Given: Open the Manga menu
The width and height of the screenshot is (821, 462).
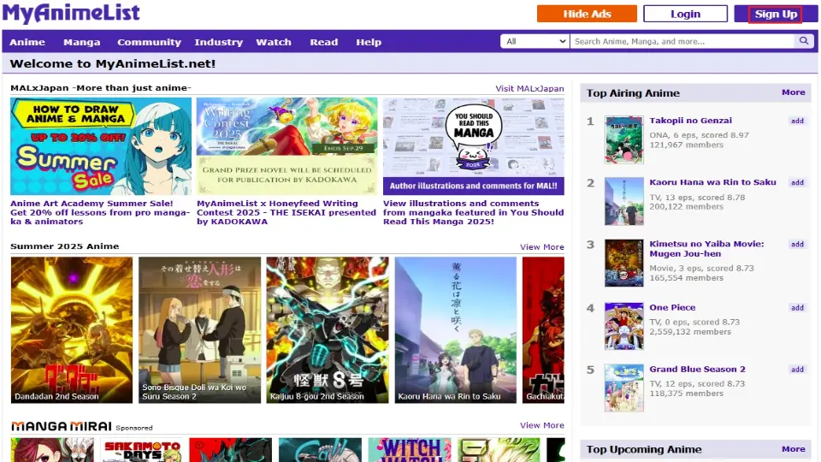Looking at the screenshot, I should (82, 43).
